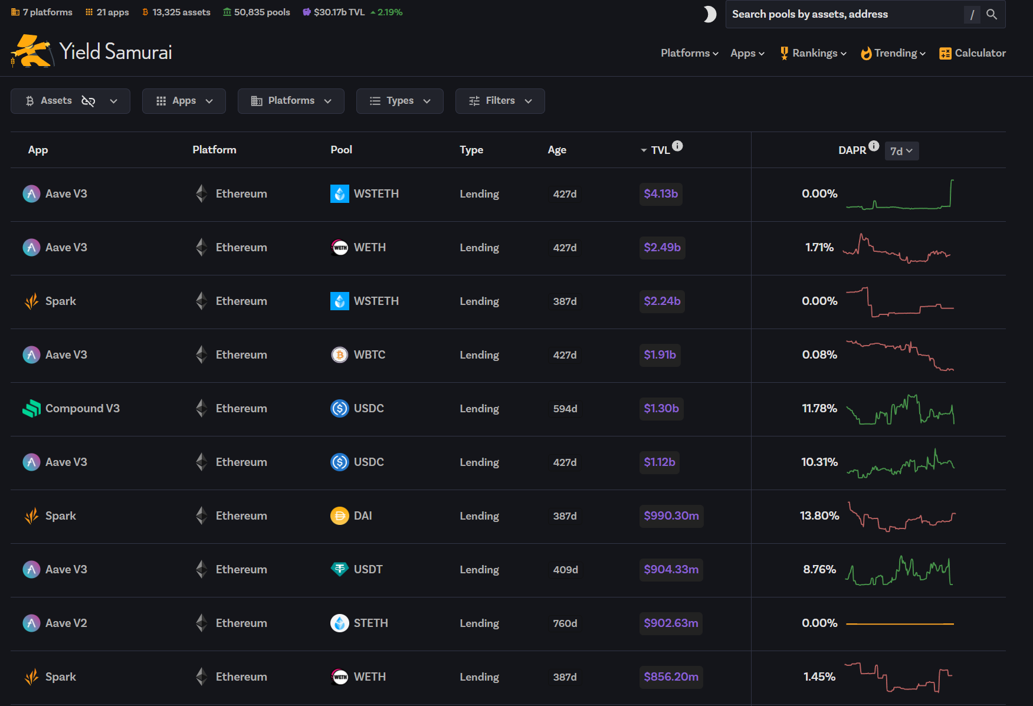
Task: Click the DAI pool token icon
Action: (x=340, y=515)
